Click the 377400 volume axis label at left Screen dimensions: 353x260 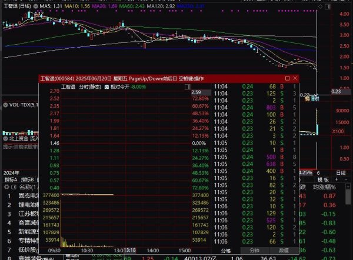tap(51, 195)
